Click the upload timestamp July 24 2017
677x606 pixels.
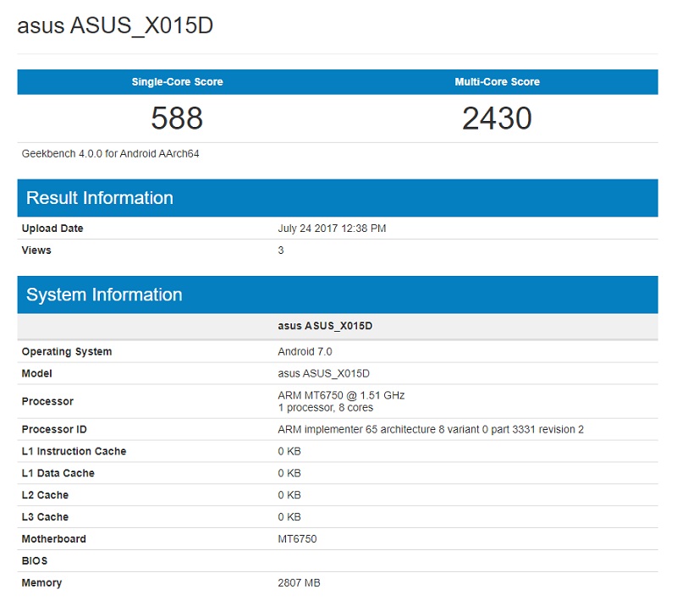tap(331, 229)
